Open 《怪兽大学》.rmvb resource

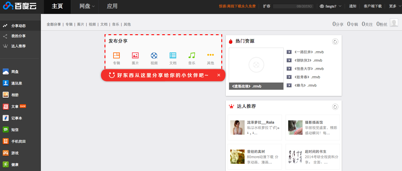click(309, 69)
